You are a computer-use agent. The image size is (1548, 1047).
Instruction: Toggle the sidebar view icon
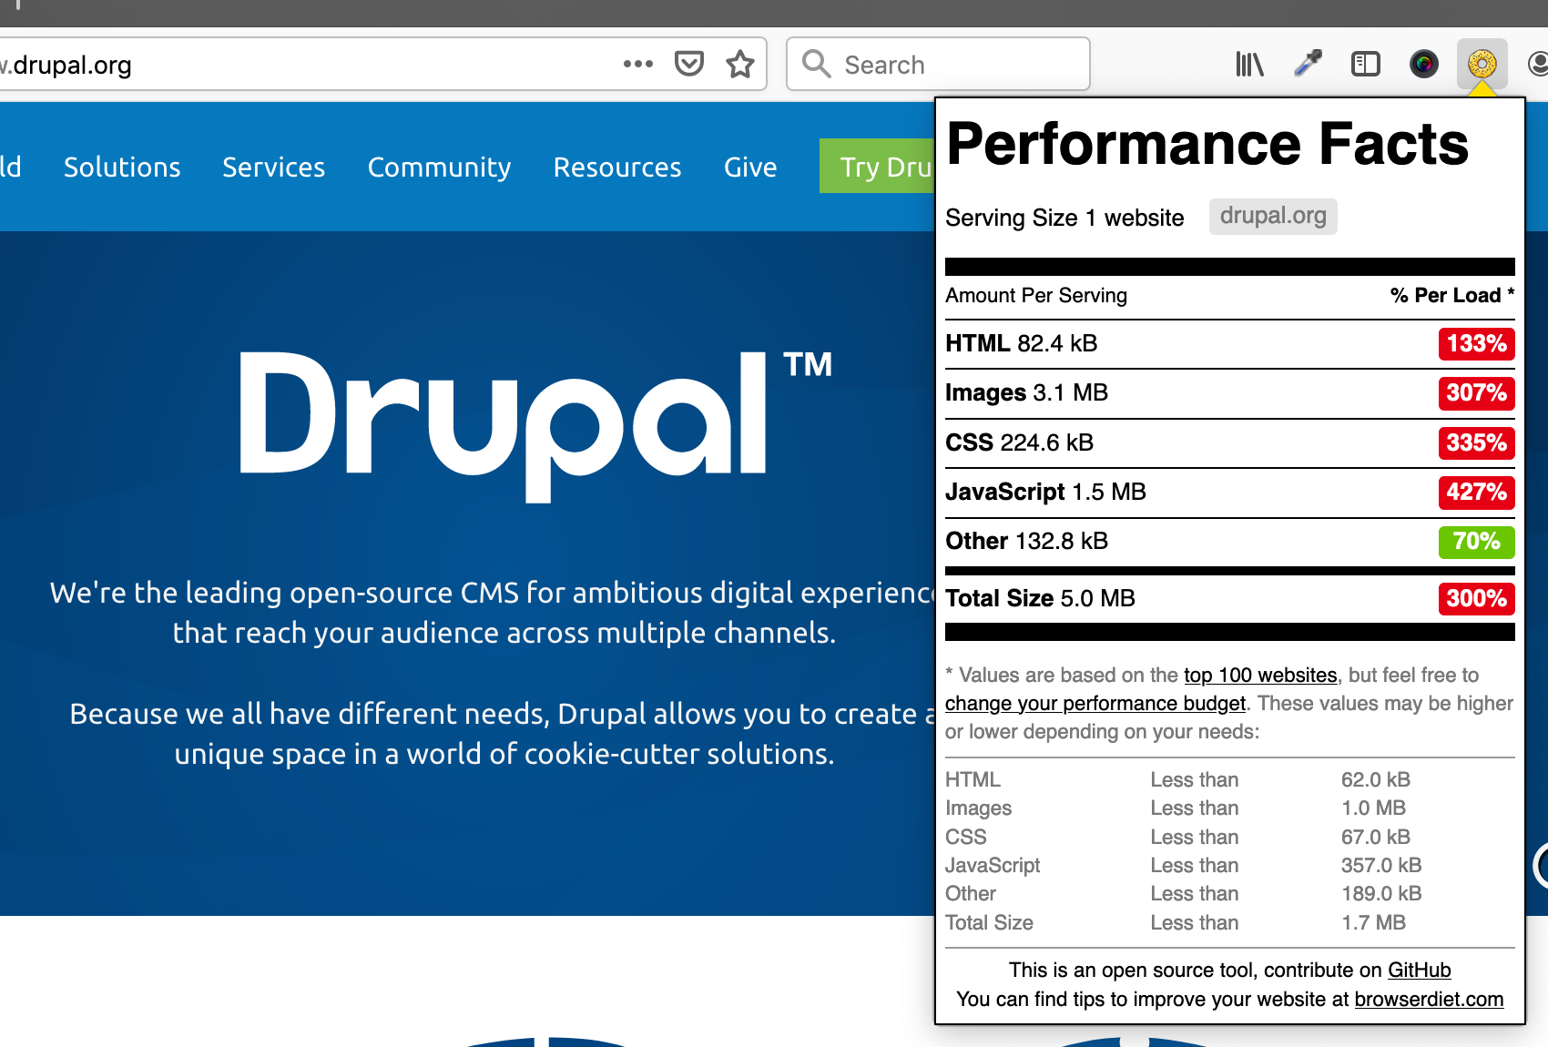coord(1366,64)
